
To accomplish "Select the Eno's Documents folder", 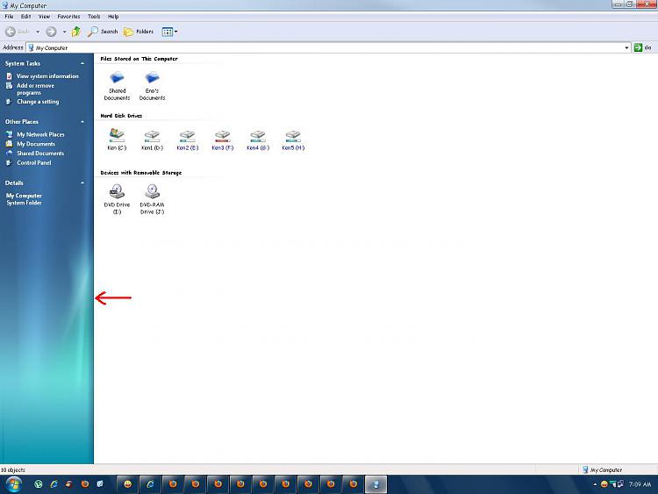I will 152,86.
